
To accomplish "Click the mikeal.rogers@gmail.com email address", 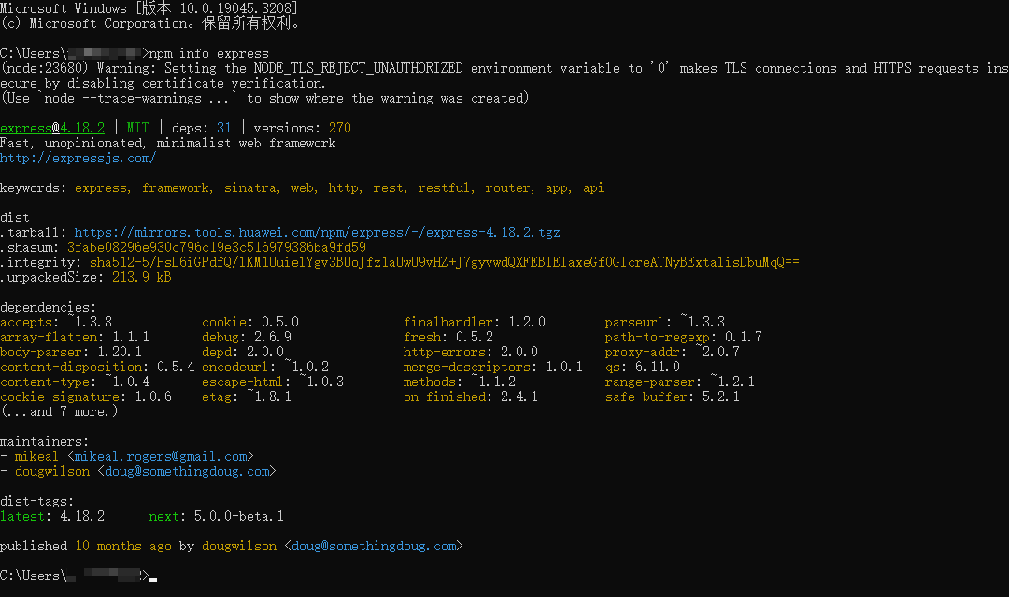I will [161, 457].
